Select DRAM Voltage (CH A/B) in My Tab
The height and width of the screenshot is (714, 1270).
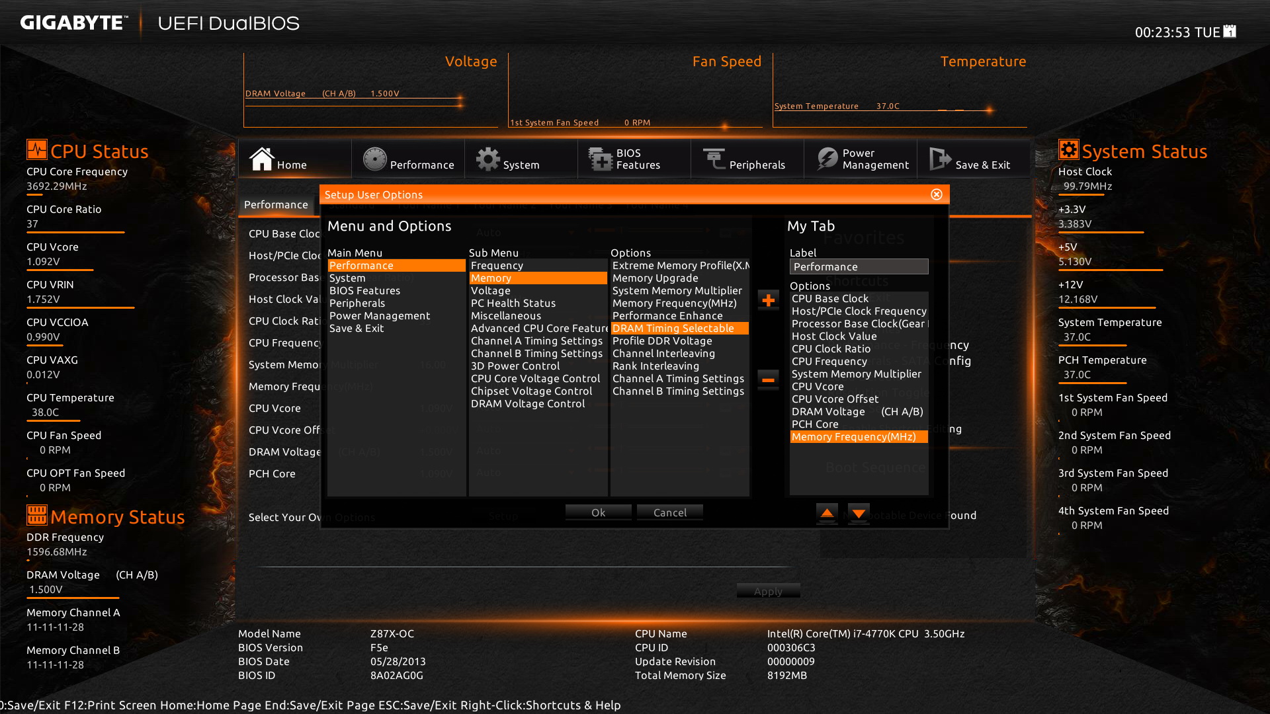click(859, 411)
